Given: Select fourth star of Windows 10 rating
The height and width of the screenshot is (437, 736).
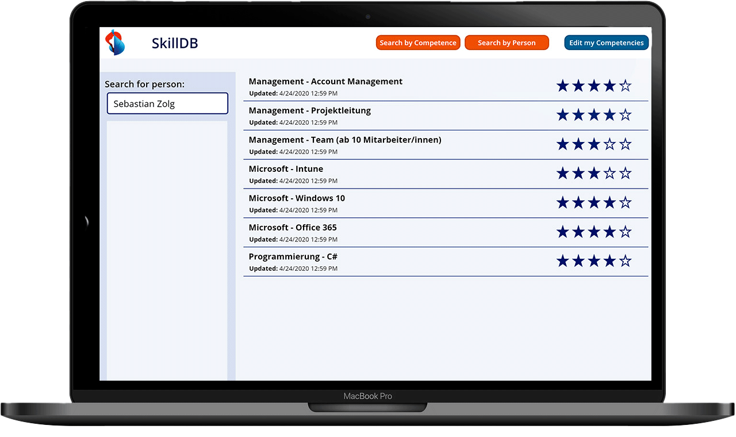Looking at the screenshot, I should [x=610, y=203].
